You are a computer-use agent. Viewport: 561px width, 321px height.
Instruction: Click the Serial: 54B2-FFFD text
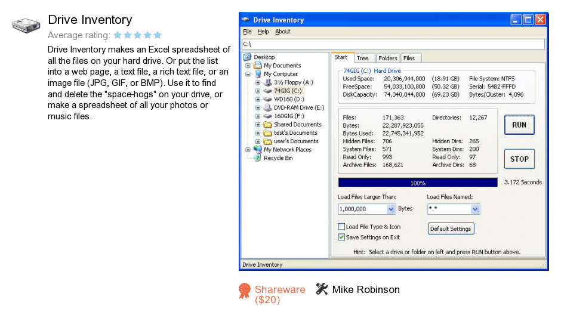coord(492,87)
